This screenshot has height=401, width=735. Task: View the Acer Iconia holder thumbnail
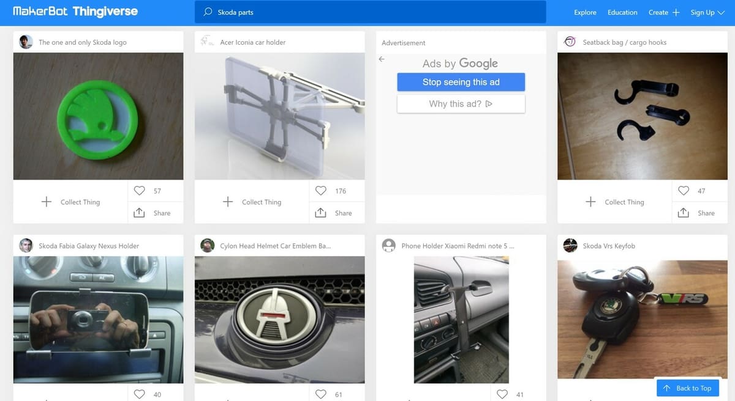point(279,116)
